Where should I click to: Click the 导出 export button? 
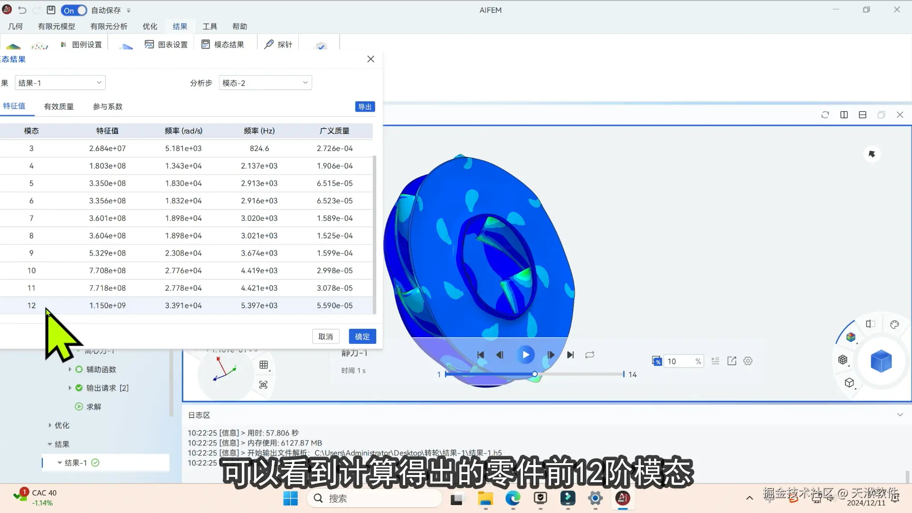(365, 107)
